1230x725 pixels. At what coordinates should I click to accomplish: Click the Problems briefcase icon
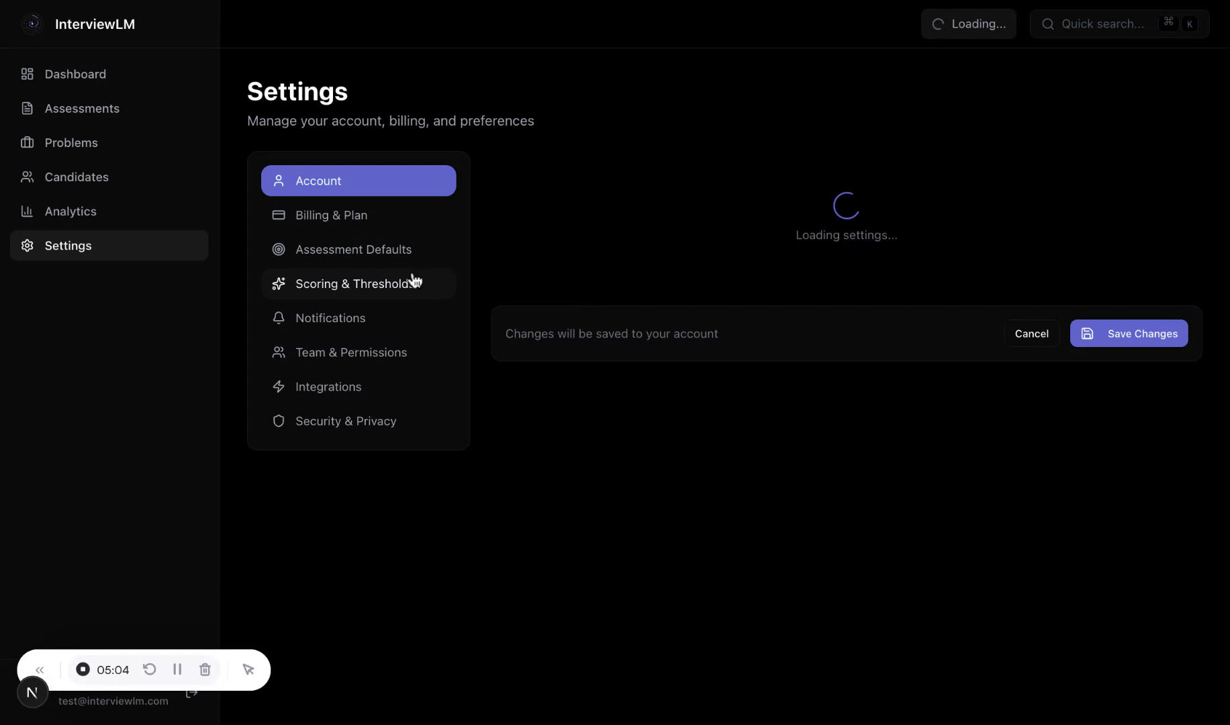click(28, 142)
